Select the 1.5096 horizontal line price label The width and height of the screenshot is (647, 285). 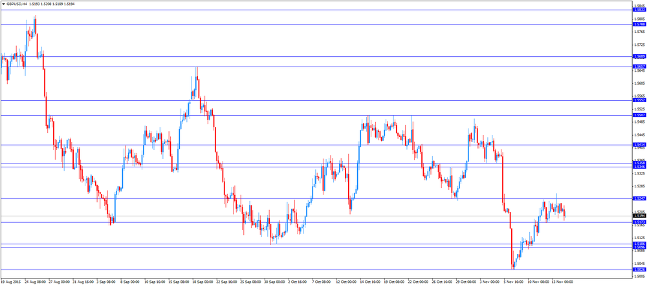639,247
